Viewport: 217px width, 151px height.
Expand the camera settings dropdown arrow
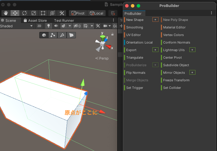coord(110,26)
